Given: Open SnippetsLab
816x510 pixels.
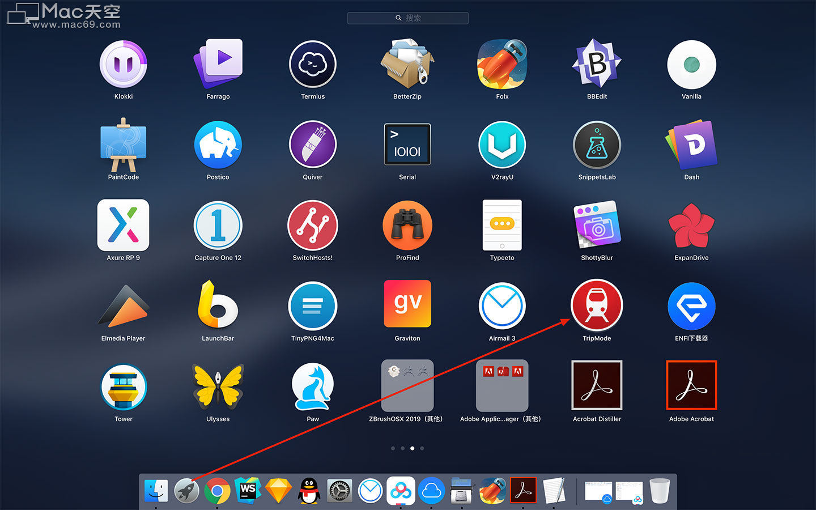Looking at the screenshot, I should [x=597, y=145].
